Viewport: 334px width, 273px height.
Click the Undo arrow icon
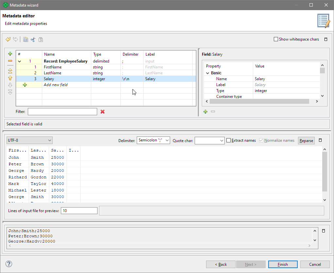[8, 40]
